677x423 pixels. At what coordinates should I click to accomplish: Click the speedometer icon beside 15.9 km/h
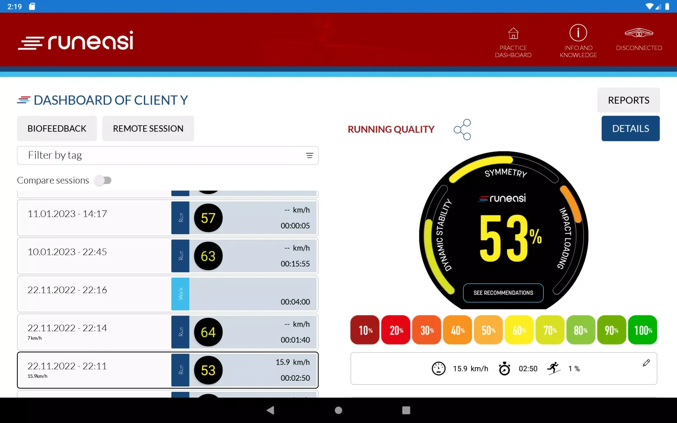438,368
